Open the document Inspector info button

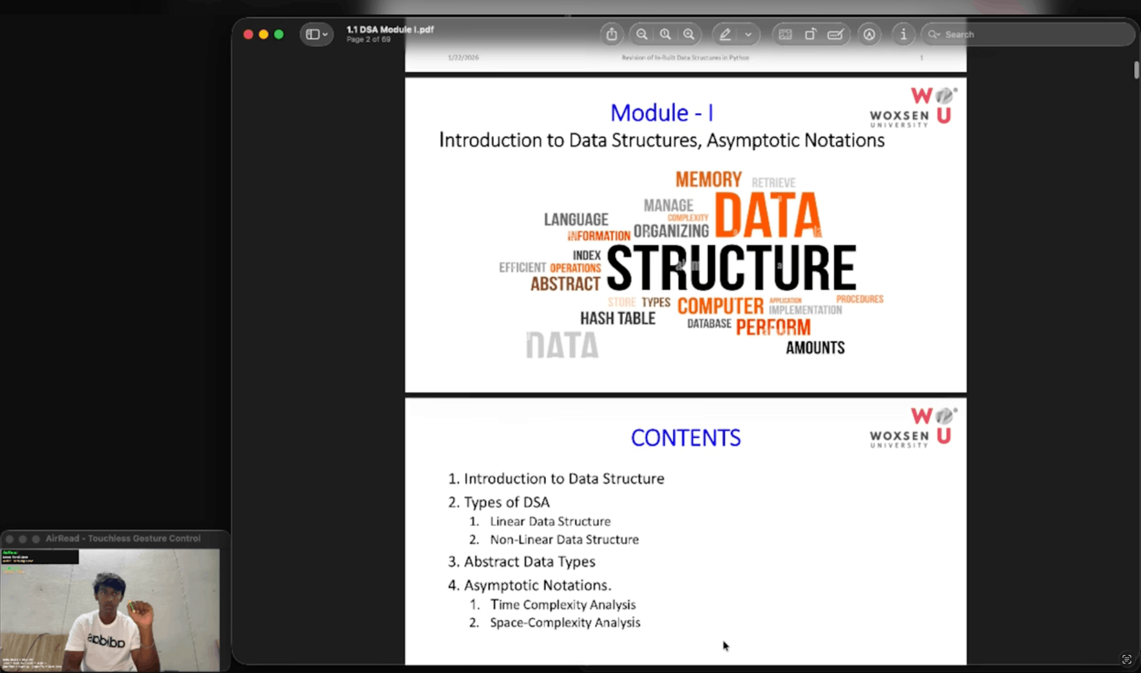click(903, 34)
